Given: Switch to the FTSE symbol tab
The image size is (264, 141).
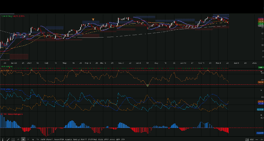Looking at the screenshot, I should coord(106,139).
